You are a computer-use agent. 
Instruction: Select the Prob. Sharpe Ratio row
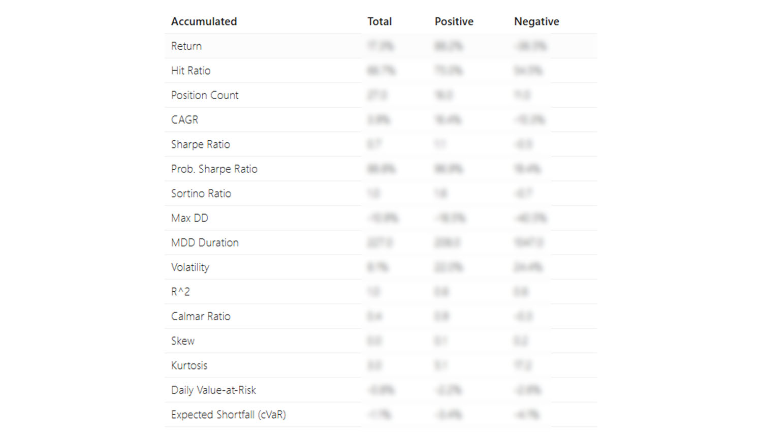pos(214,169)
